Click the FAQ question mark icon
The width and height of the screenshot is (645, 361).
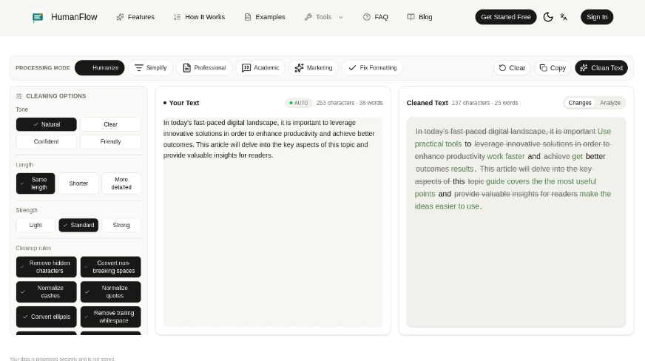(367, 17)
